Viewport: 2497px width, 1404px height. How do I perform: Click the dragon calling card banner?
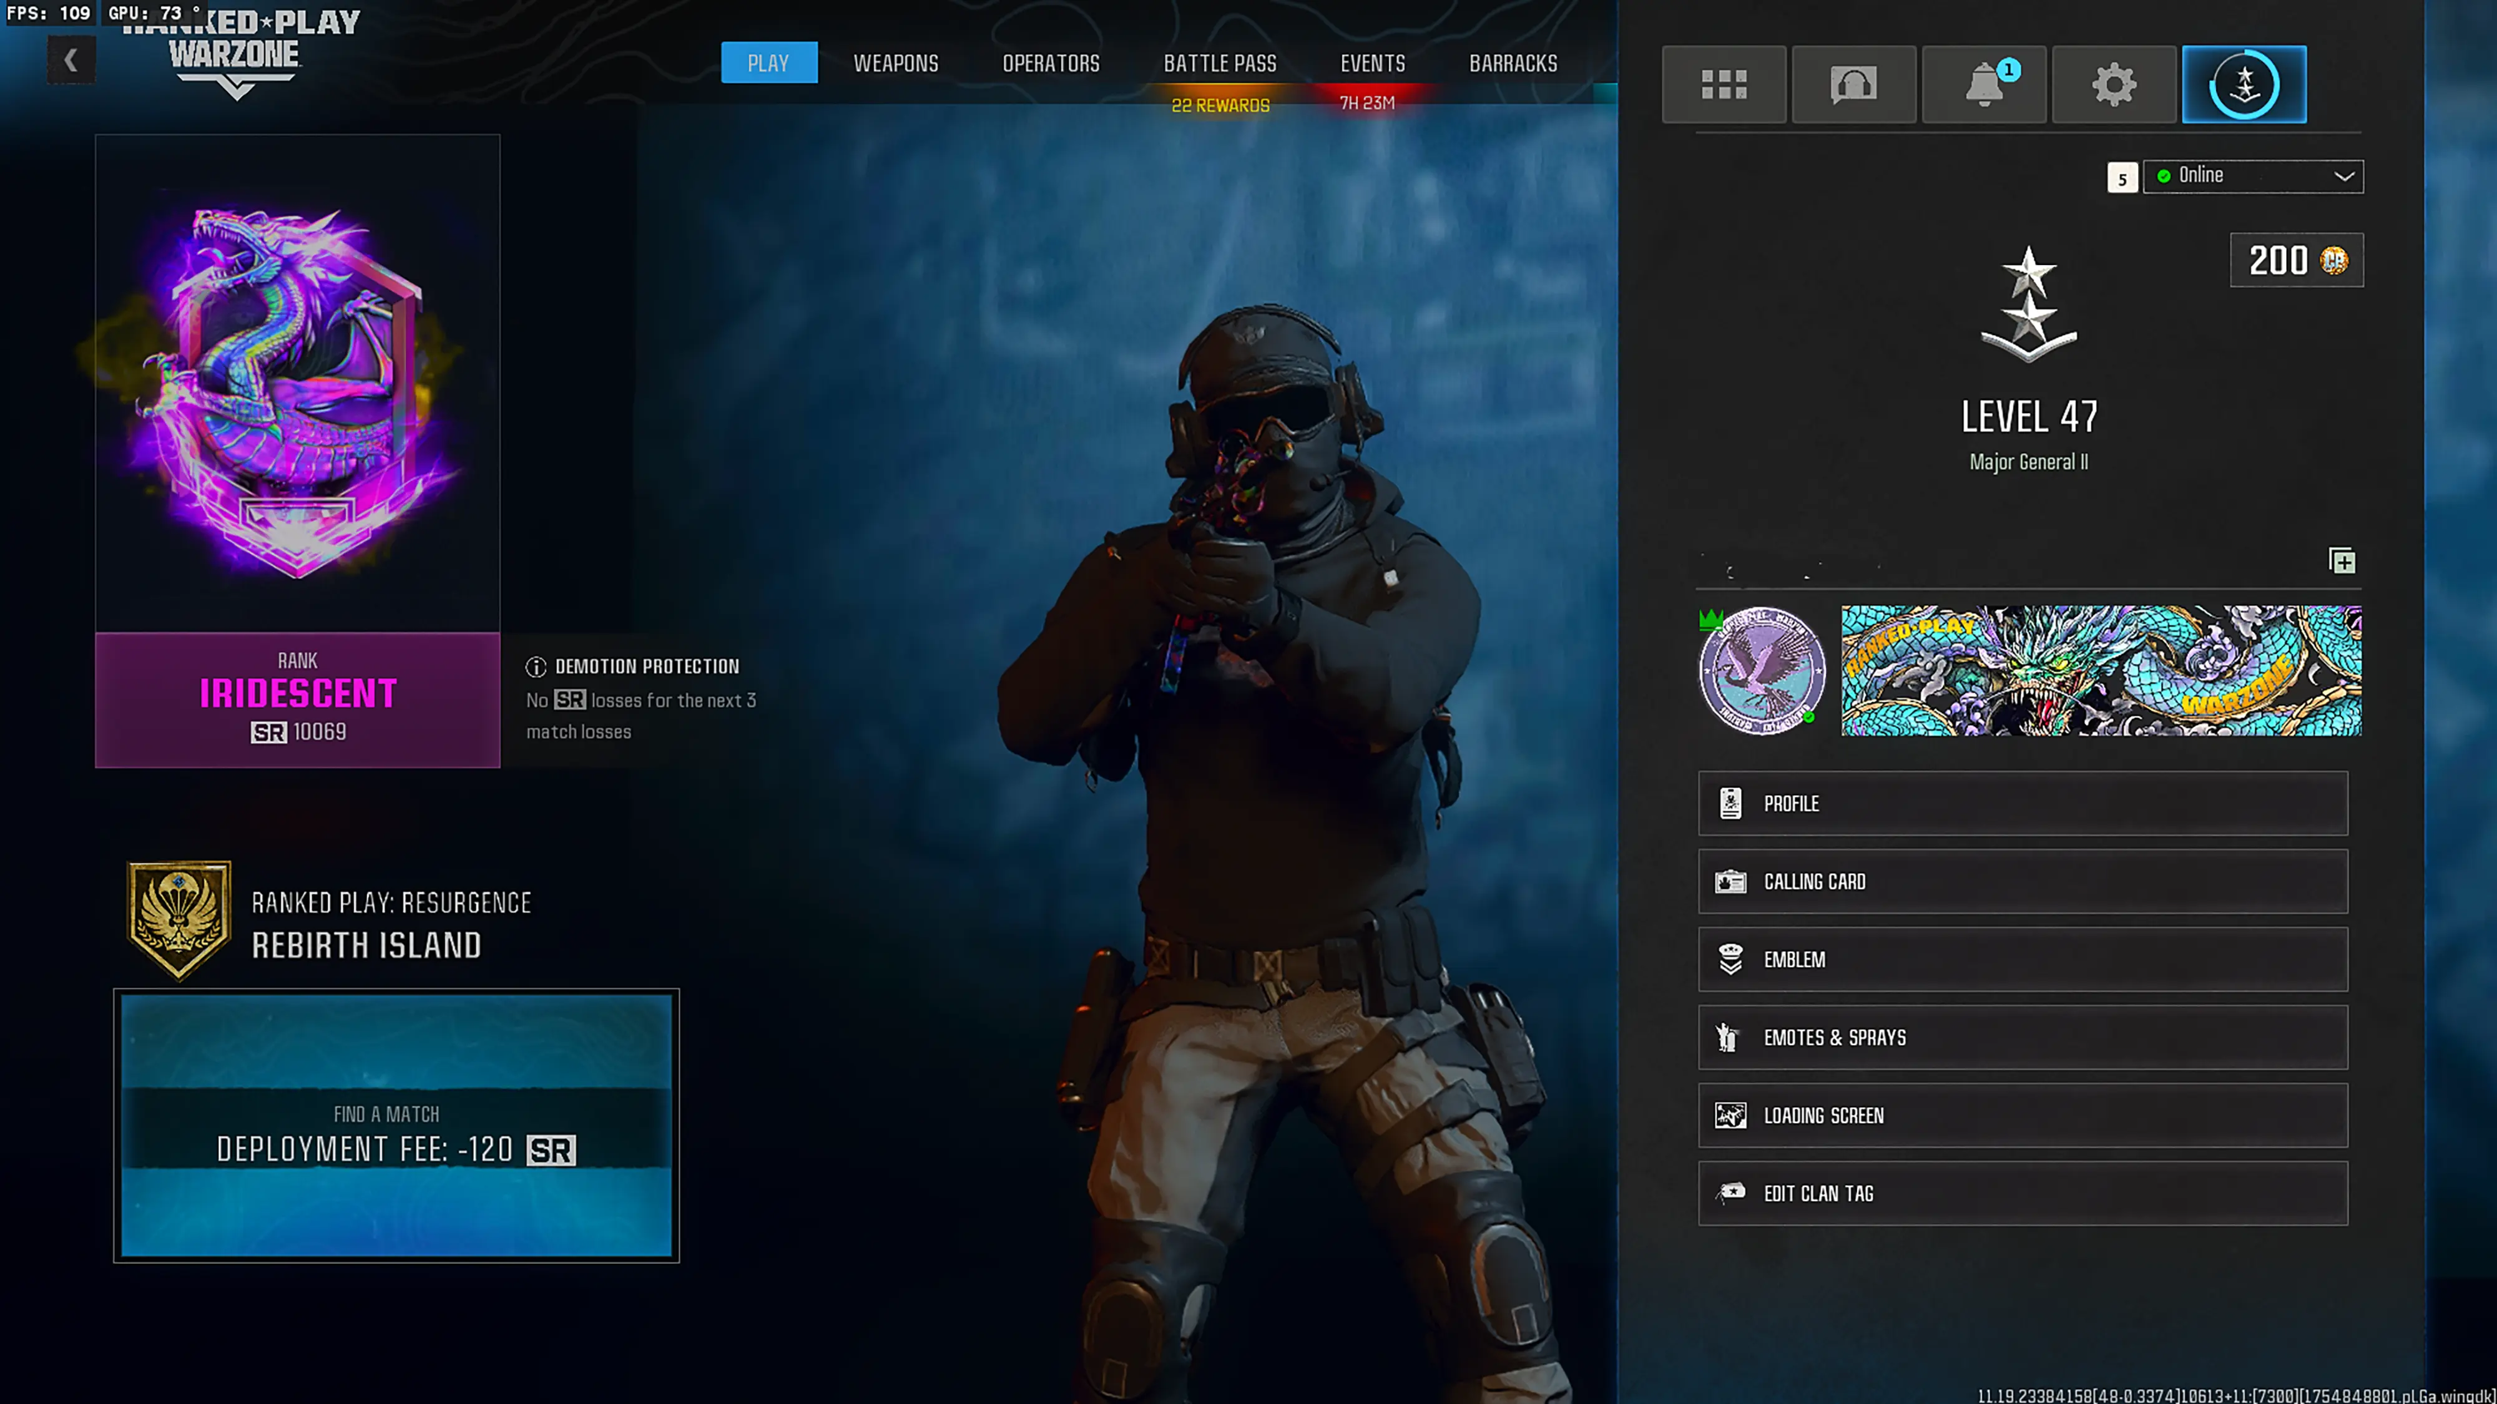click(x=2101, y=671)
